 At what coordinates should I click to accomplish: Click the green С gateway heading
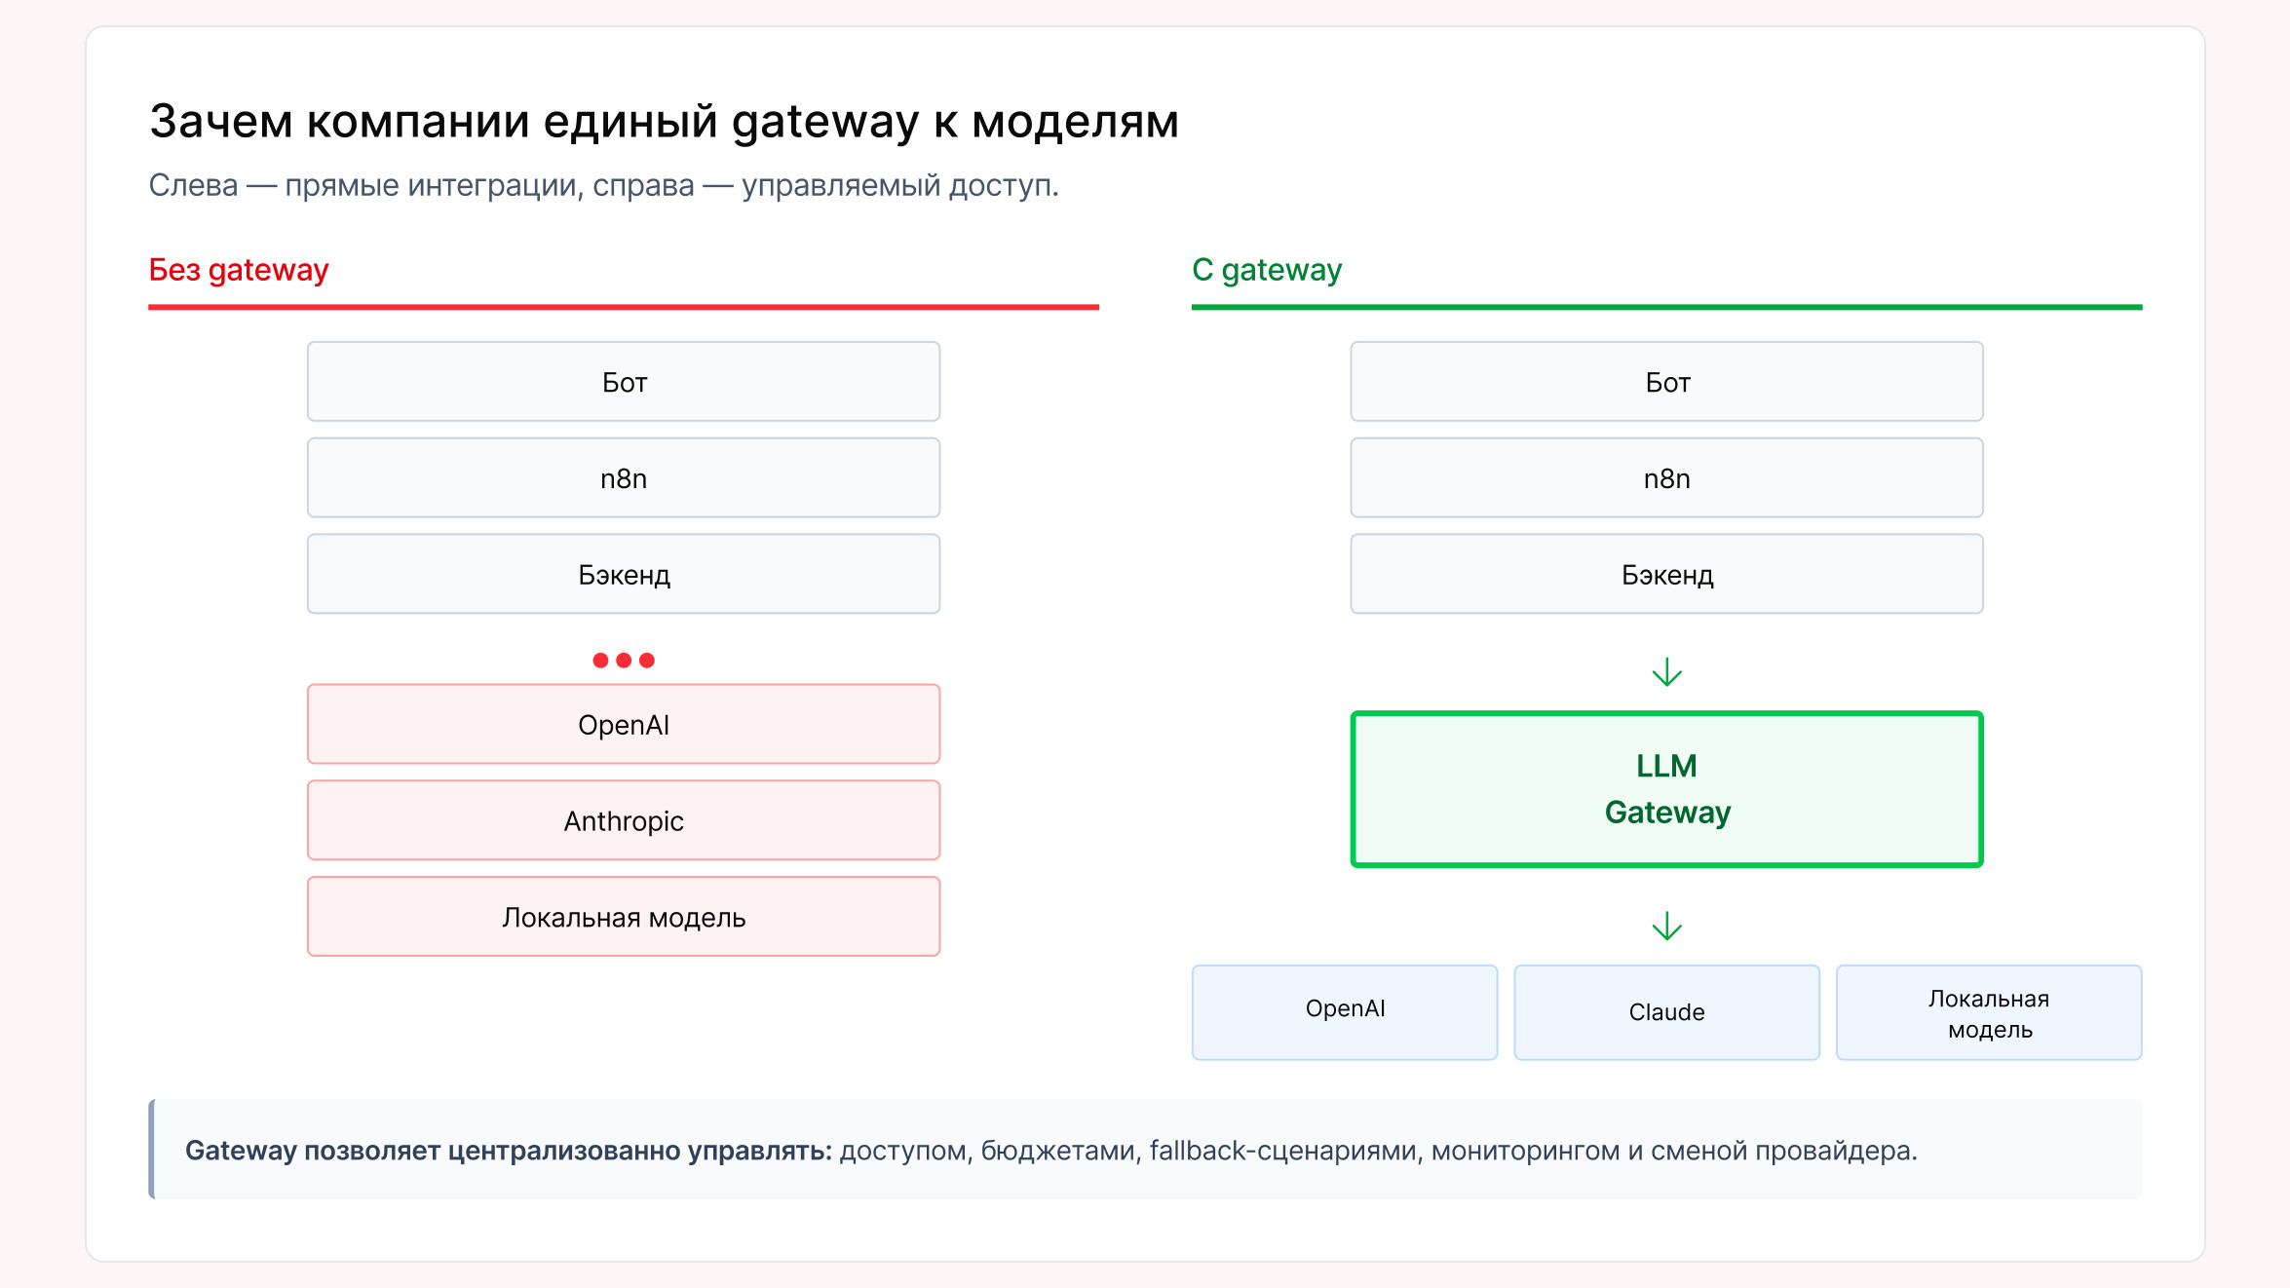click(x=1267, y=270)
